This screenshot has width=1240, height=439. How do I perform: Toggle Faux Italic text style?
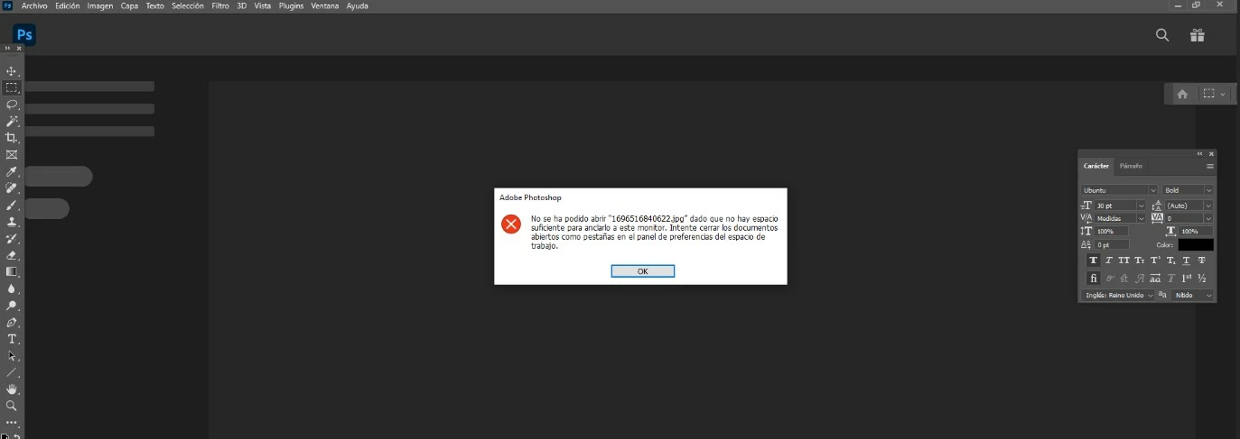[x=1109, y=261]
